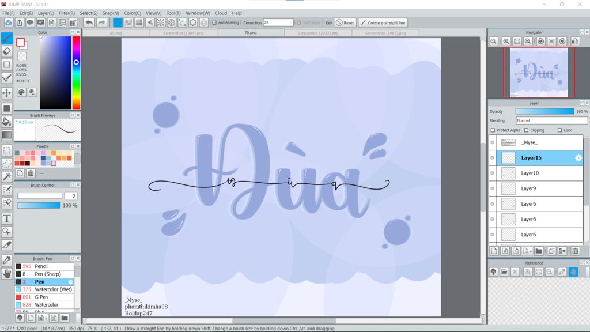
Task: Enable the Clipping checkbox
Action: point(527,130)
